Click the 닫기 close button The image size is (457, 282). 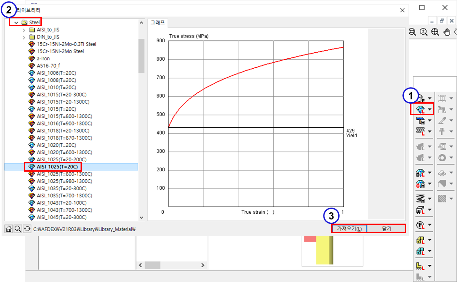(x=386, y=228)
